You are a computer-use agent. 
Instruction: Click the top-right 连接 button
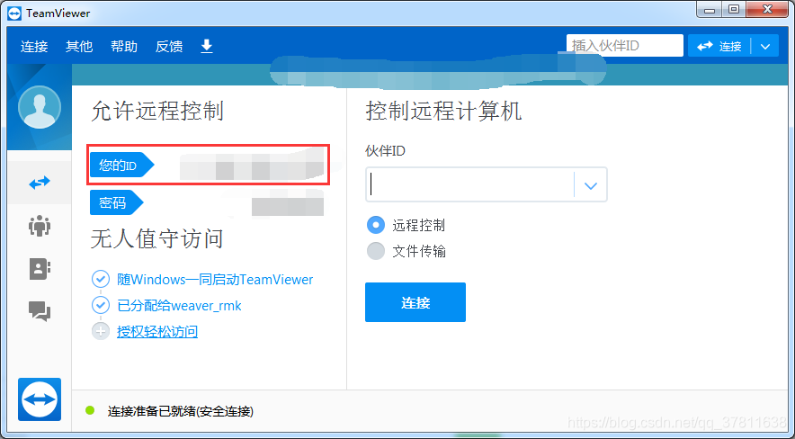point(719,46)
